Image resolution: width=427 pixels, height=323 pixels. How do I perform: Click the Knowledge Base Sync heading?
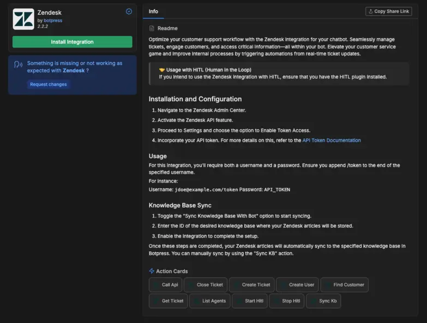pos(180,205)
